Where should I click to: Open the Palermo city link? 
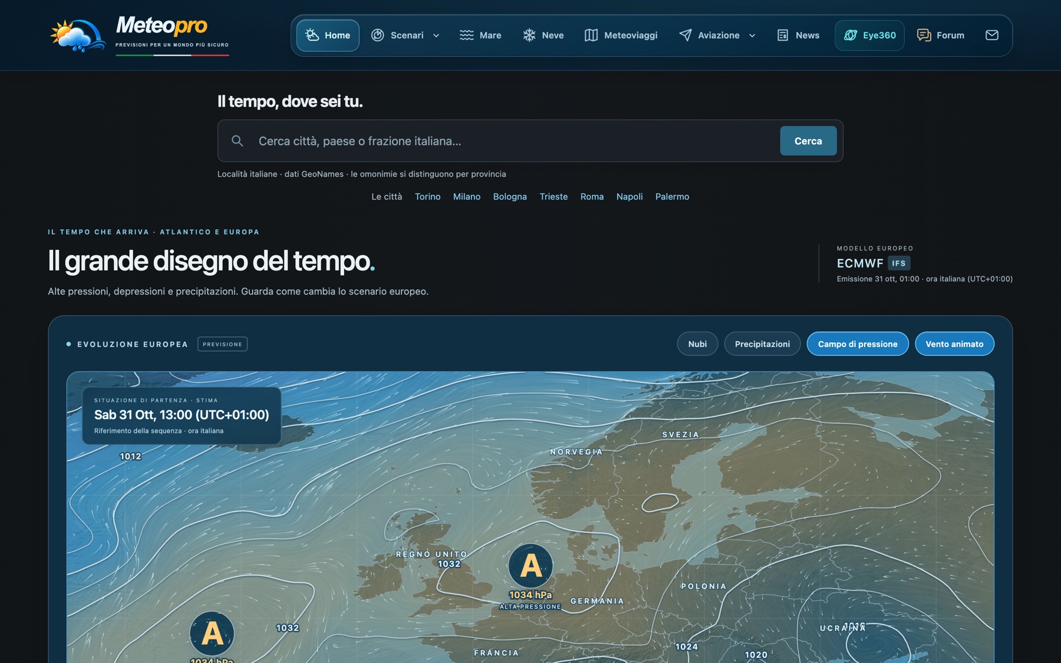pyautogui.click(x=672, y=197)
